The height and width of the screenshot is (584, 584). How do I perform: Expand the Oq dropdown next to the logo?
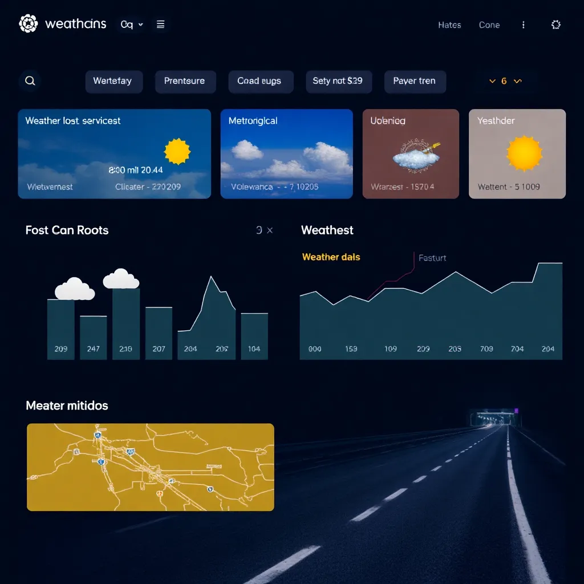[131, 25]
